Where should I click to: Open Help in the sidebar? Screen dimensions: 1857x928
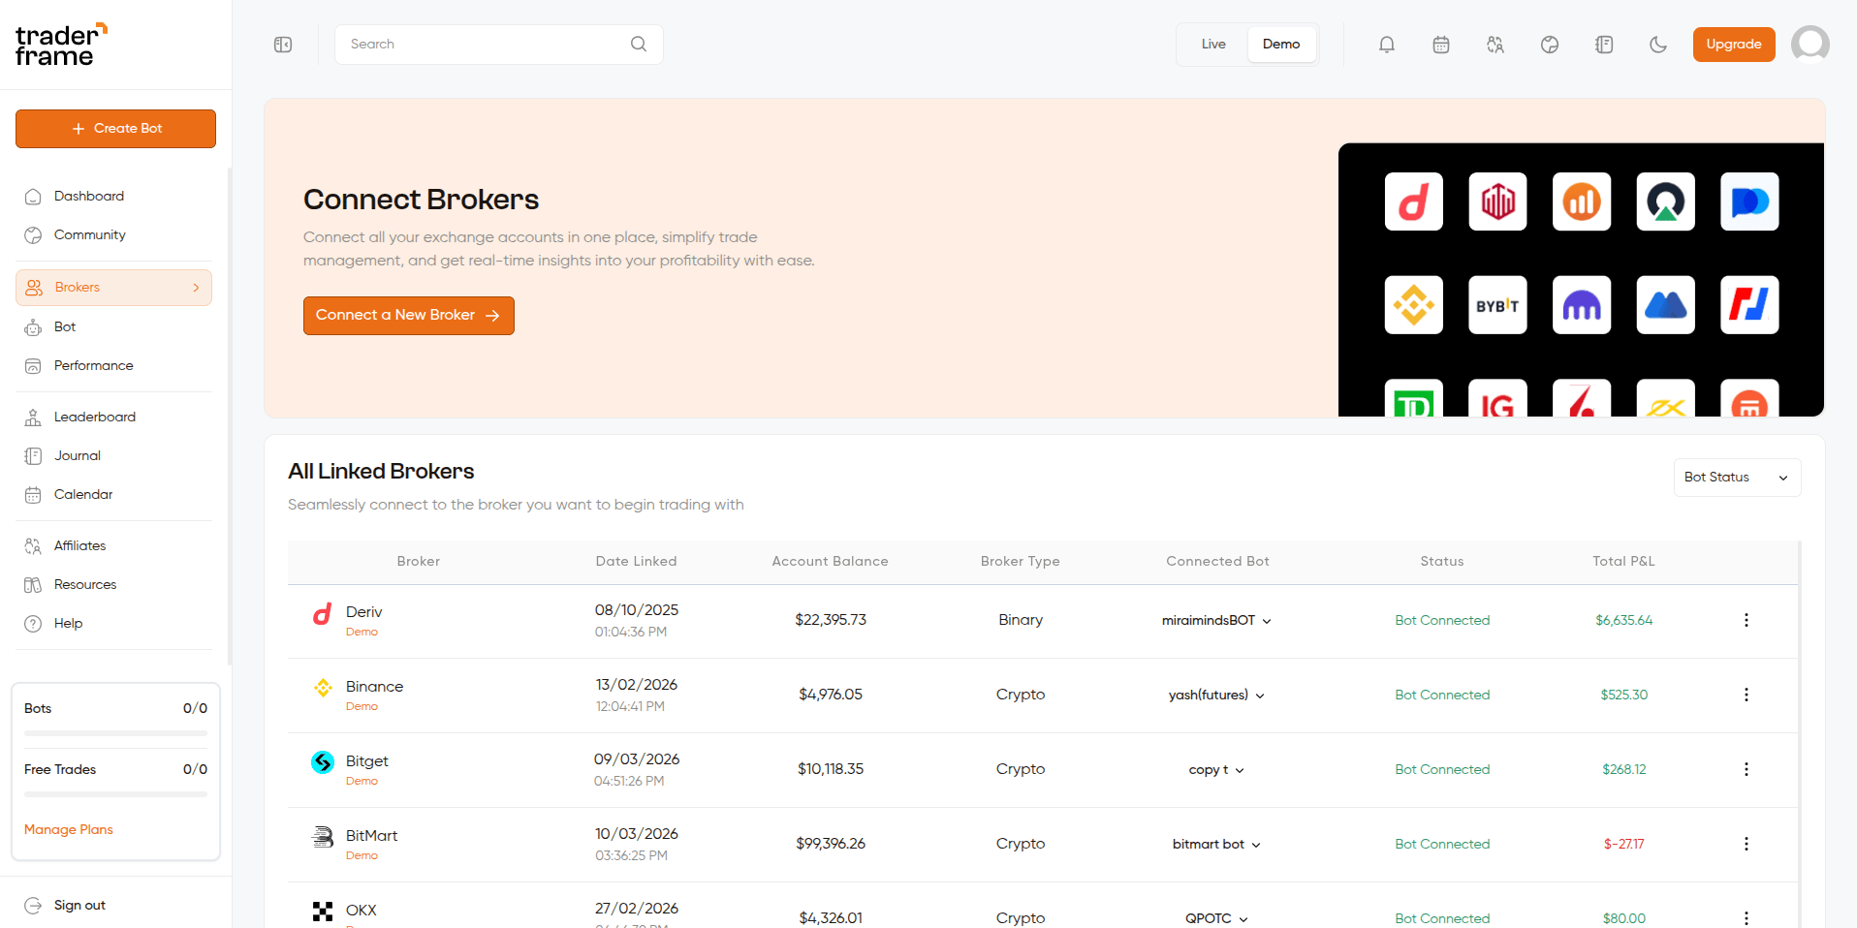(114, 624)
